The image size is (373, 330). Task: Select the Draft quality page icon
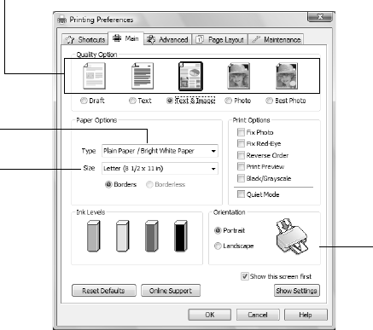pos(94,76)
